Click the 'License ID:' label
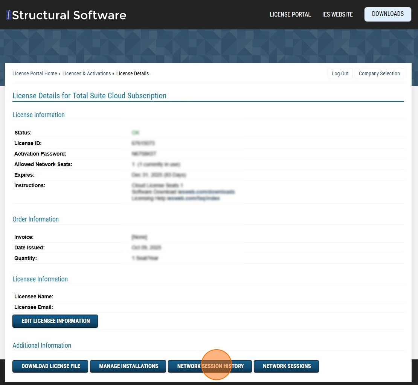Viewport: 418px width, 385px height. pyautogui.click(x=28, y=143)
